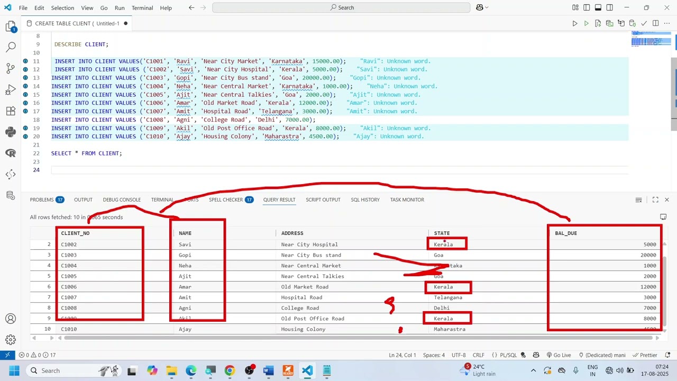Open the Selection menu
Image resolution: width=677 pixels, height=381 pixels.
pos(62,8)
